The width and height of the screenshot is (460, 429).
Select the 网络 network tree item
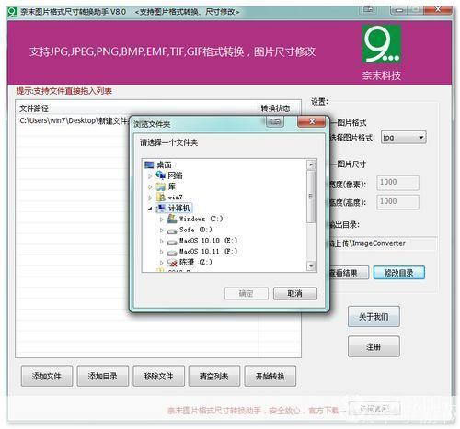(x=175, y=175)
